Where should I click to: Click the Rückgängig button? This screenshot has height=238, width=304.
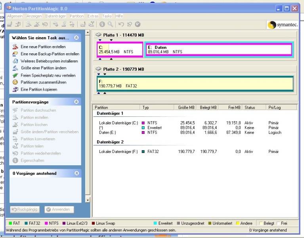(25, 209)
